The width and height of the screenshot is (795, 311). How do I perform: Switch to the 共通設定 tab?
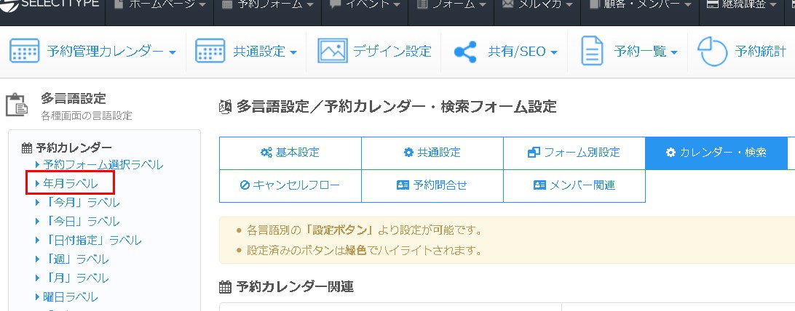pos(432,153)
